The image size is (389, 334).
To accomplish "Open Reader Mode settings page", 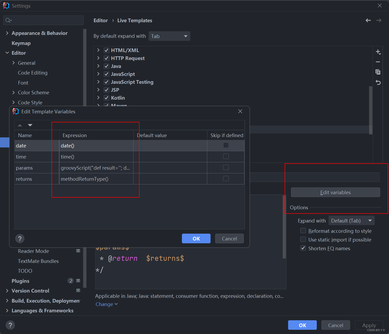I will (33, 251).
